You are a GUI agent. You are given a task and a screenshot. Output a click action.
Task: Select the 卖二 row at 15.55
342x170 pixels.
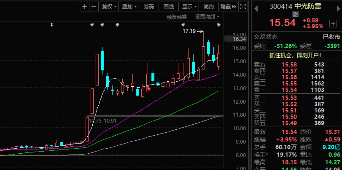tap(297, 84)
